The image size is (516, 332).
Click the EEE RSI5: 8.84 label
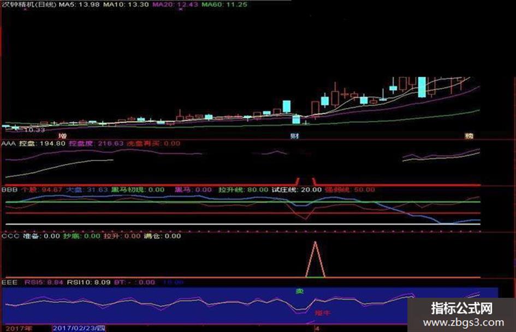32,282
